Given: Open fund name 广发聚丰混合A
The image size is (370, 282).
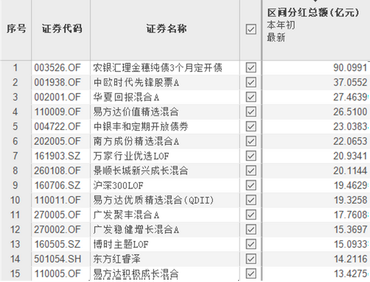Looking at the screenshot, I should click(126, 215).
